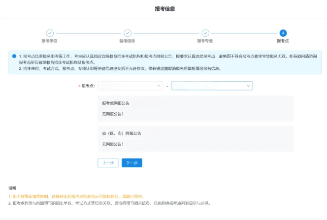Image resolution: width=327 pixels, height=220 pixels.
Task: Click 无网报公告! under 省（区、市）网报公告
Action: 113,144
